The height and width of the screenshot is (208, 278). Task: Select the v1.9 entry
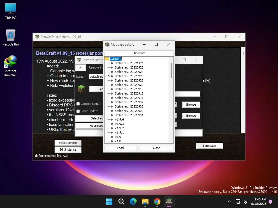pyautogui.click(x=118, y=137)
